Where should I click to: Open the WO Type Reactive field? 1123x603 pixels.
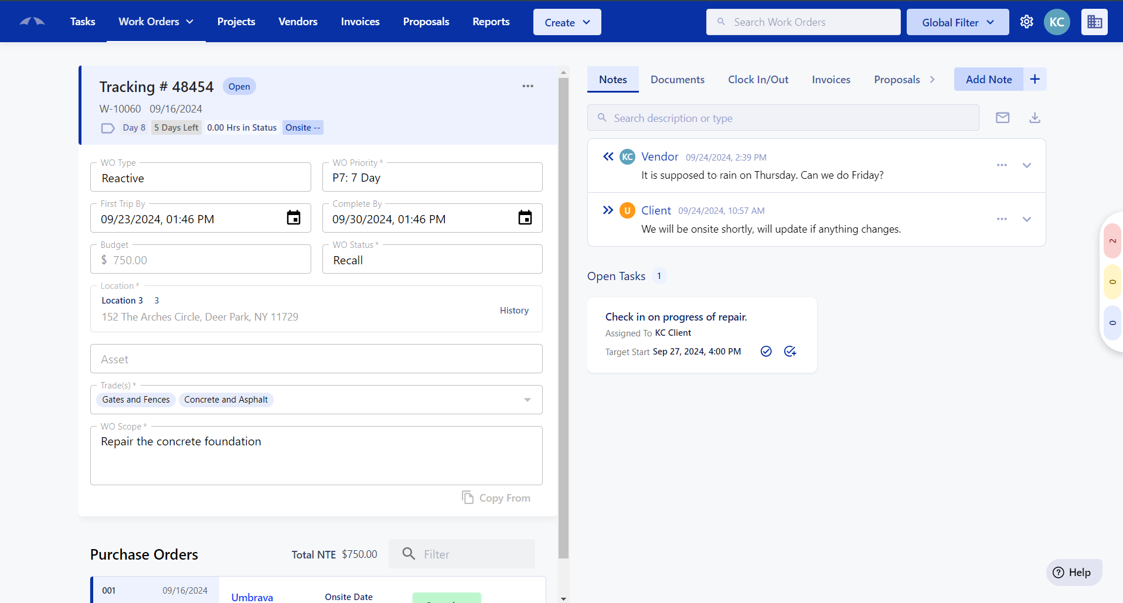[x=200, y=178]
